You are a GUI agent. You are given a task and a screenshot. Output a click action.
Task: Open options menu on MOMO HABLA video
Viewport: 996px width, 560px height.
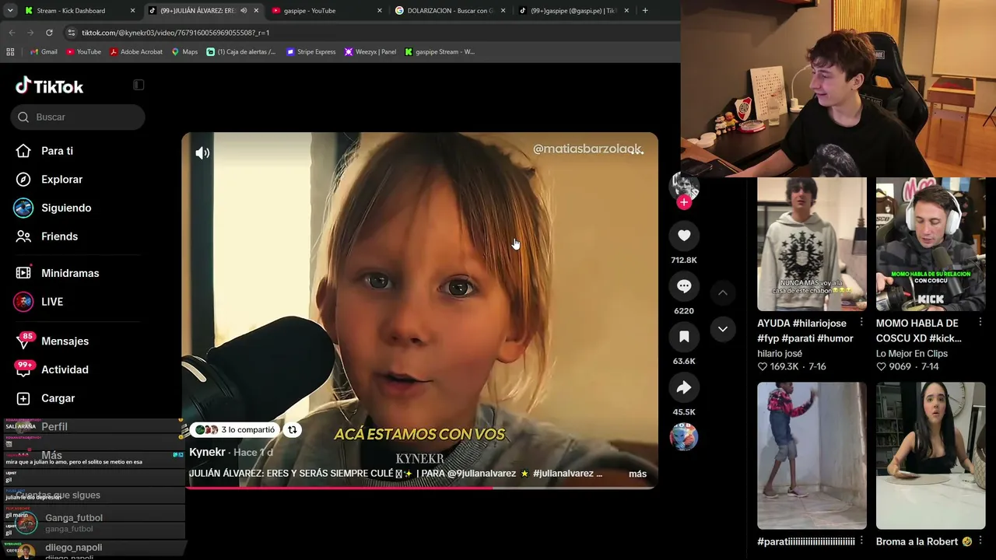click(x=980, y=322)
